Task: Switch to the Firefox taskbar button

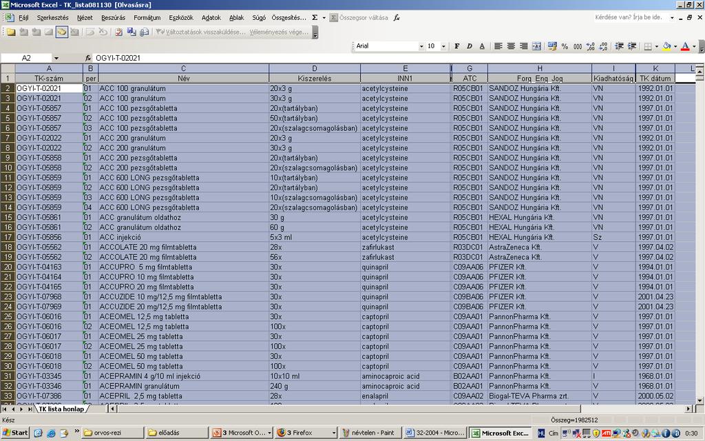Action: (x=306, y=433)
